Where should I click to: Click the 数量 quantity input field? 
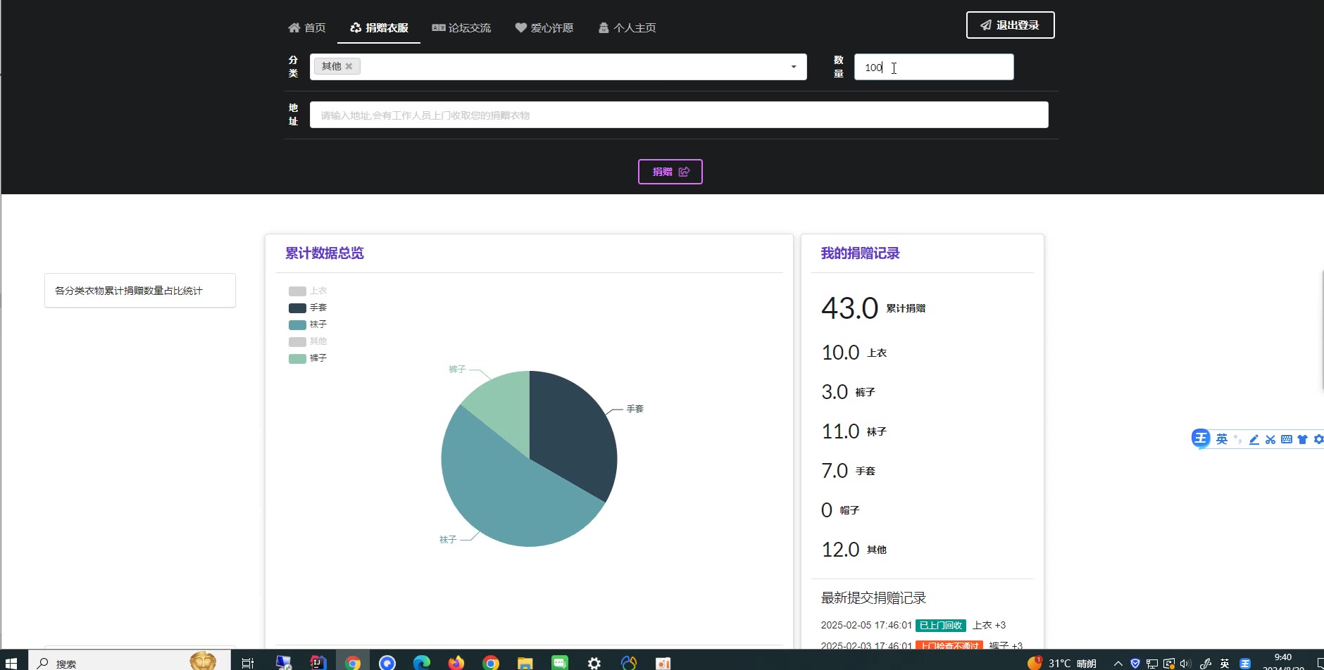934,67
